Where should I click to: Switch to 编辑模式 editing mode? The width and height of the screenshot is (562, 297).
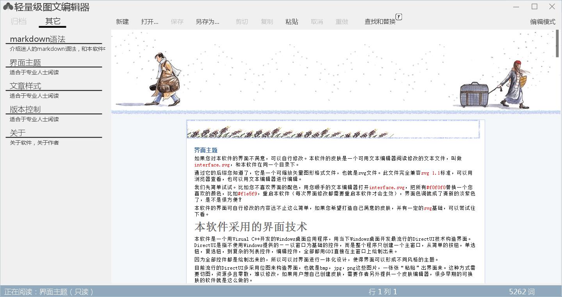coord(543,22)
